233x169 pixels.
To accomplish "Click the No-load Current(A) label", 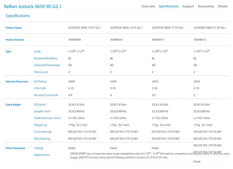I will (x=46, y=95).
